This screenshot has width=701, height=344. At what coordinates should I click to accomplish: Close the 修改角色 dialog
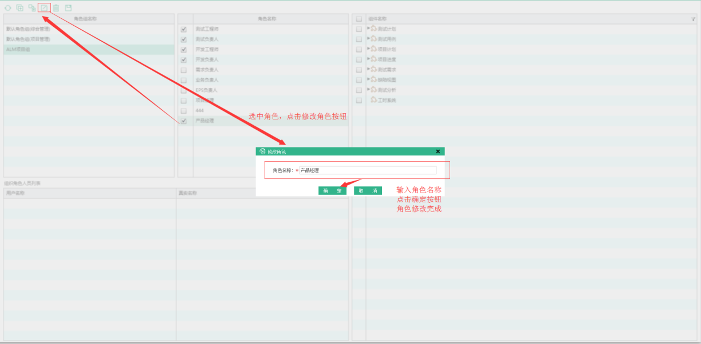438,151
